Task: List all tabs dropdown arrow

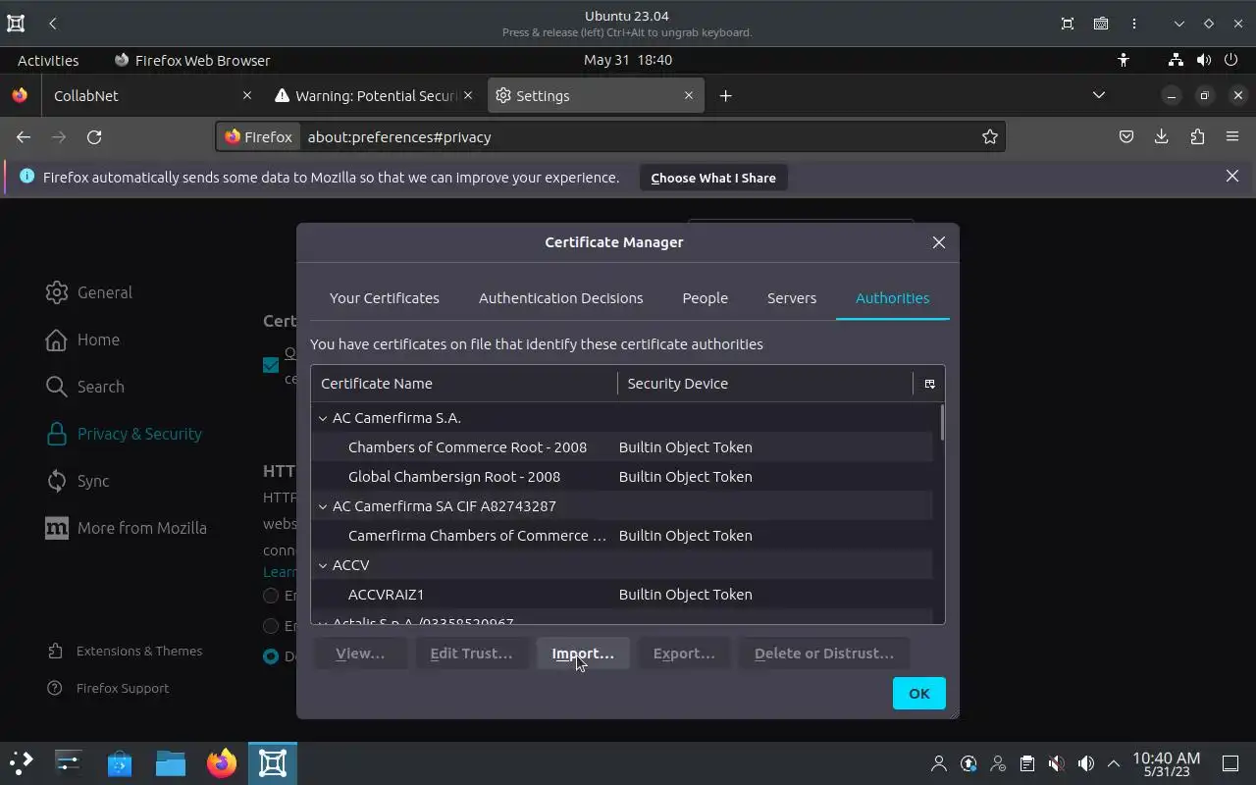Action: tap(1099, 95)
